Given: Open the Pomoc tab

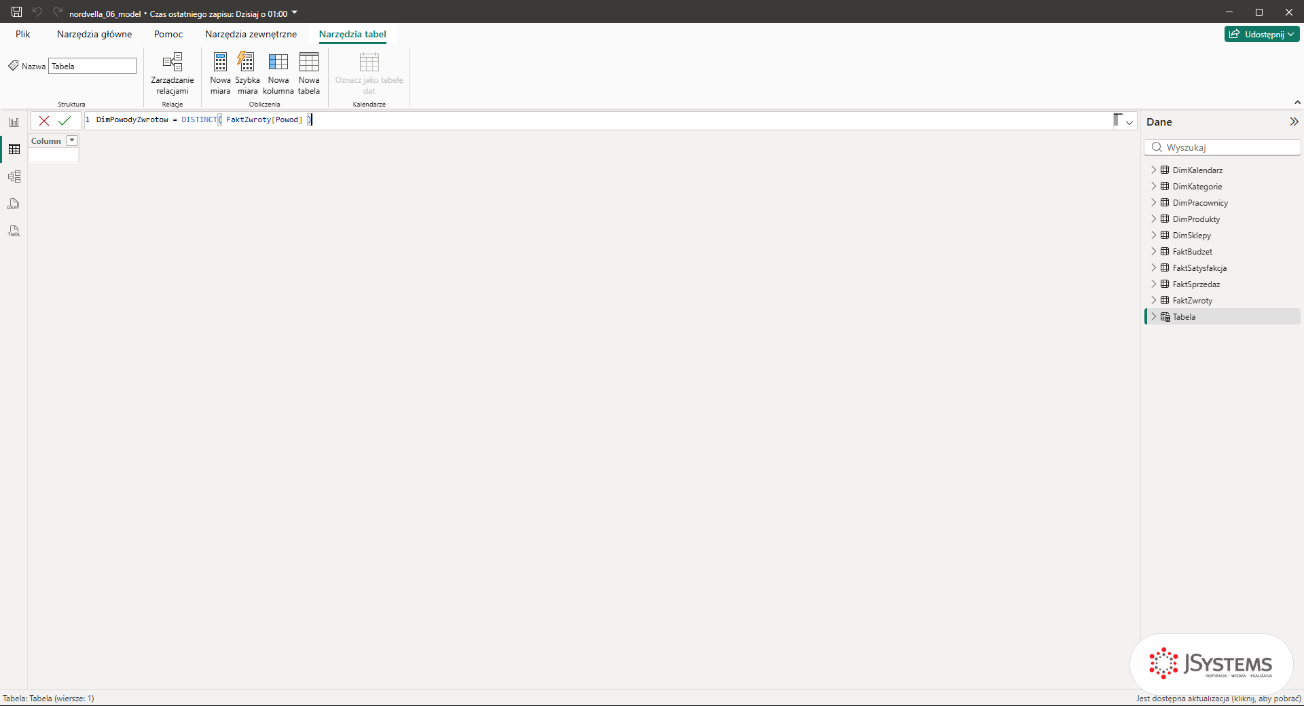Looking at the screenshot, I should point(168,34).
